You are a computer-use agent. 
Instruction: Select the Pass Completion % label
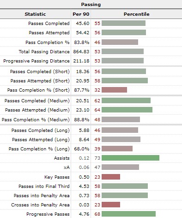click(x=48, y=43)
